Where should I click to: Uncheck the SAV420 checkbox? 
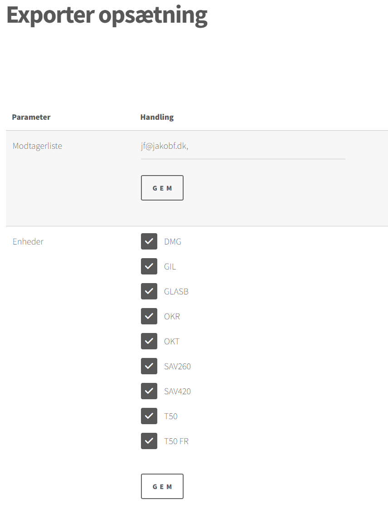pos(149,392)
